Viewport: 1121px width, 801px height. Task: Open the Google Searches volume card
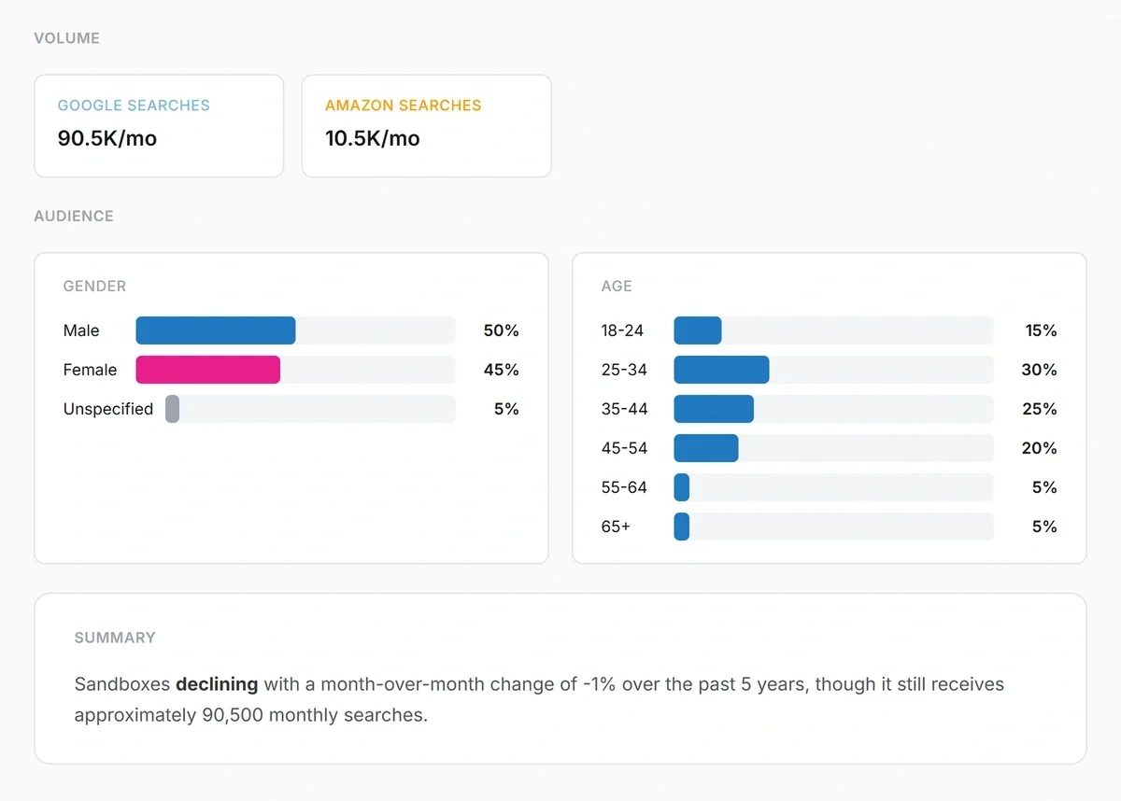point(159,126)
